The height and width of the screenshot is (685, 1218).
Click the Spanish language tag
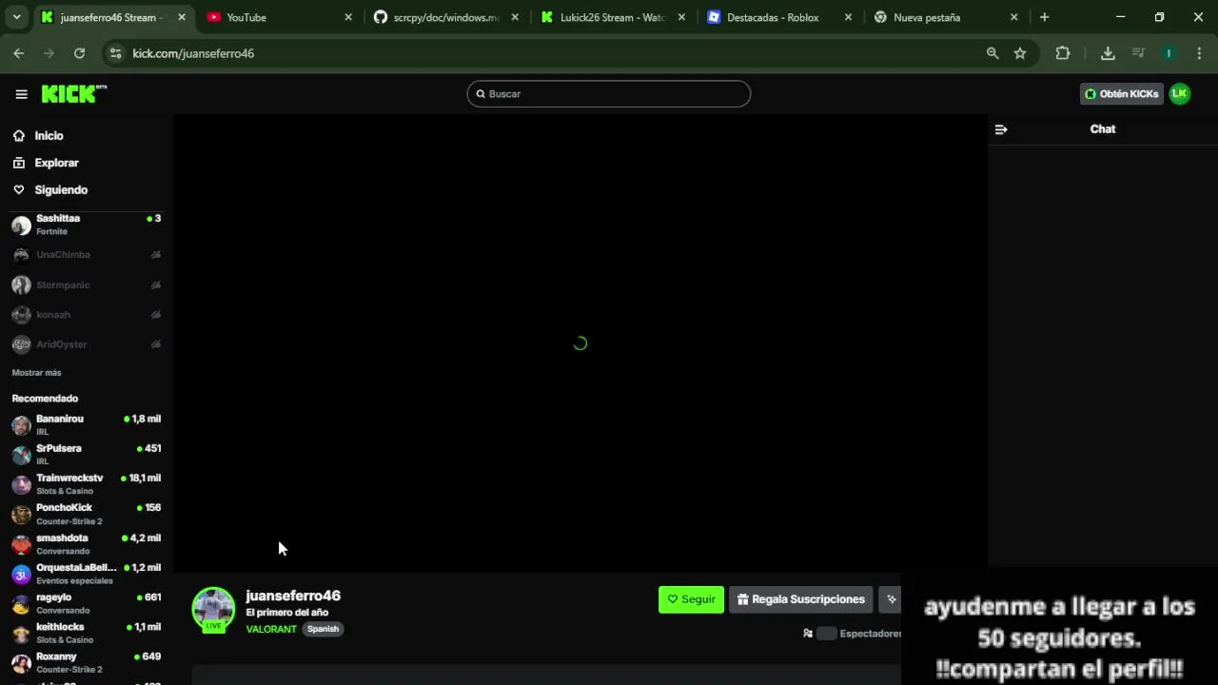click(323, 629)
